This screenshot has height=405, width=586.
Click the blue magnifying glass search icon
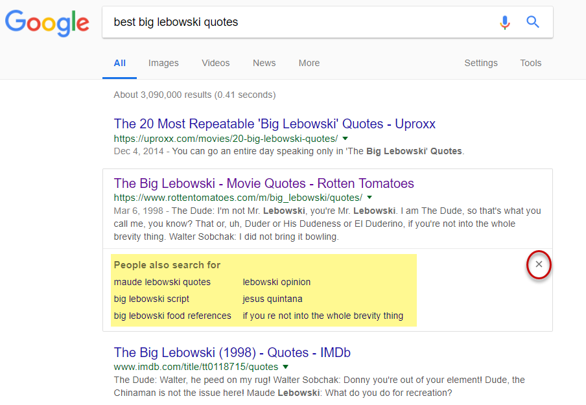pos(533,23)
